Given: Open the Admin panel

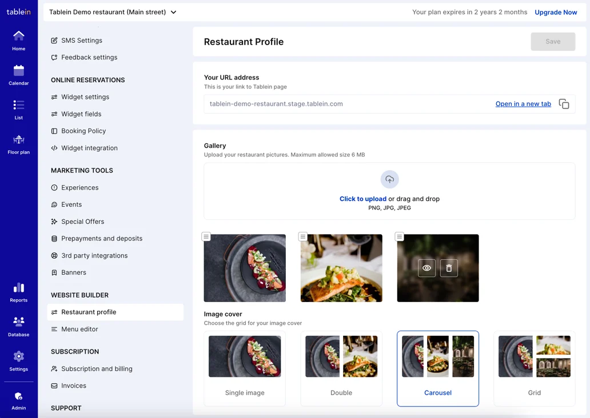Looking at the screenshot, I should (18, 400).
